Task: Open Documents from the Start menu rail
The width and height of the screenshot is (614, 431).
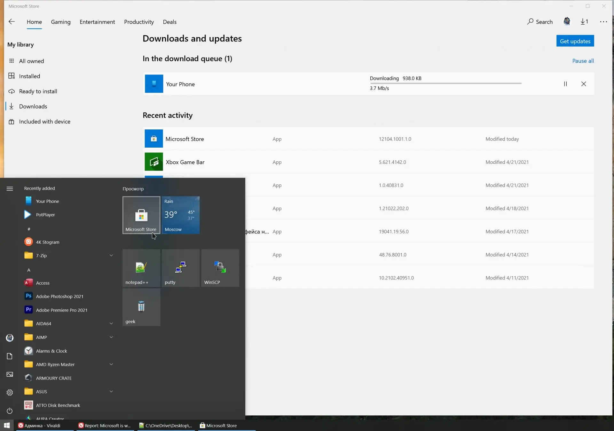Action: (x=10, y=356)
